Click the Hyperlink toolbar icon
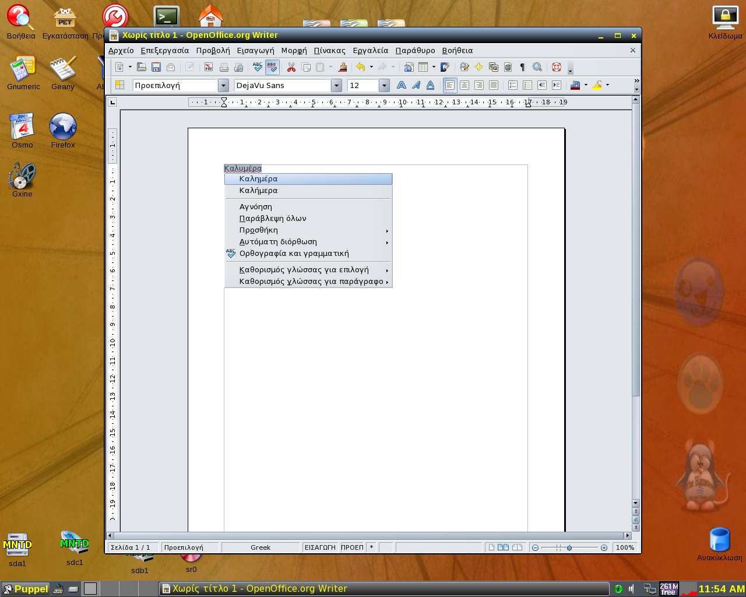This screenshot has height=597, width=746. 409,67
